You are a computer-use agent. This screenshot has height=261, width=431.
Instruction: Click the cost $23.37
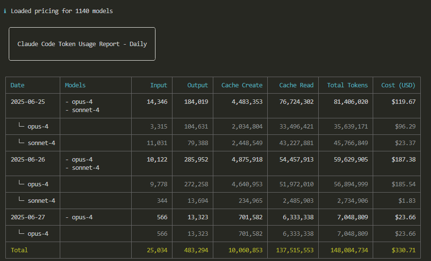coord(405,143)
